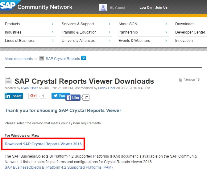The height and width of the screenshot is (177, 207).
Task: Click the For Windows or Mac label
Action: pos(22,135)
